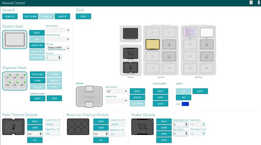261x145 pixels.
Task: Select syringe S6 on the dispense head
Action: pyautogui.click(x=22, y=85)
